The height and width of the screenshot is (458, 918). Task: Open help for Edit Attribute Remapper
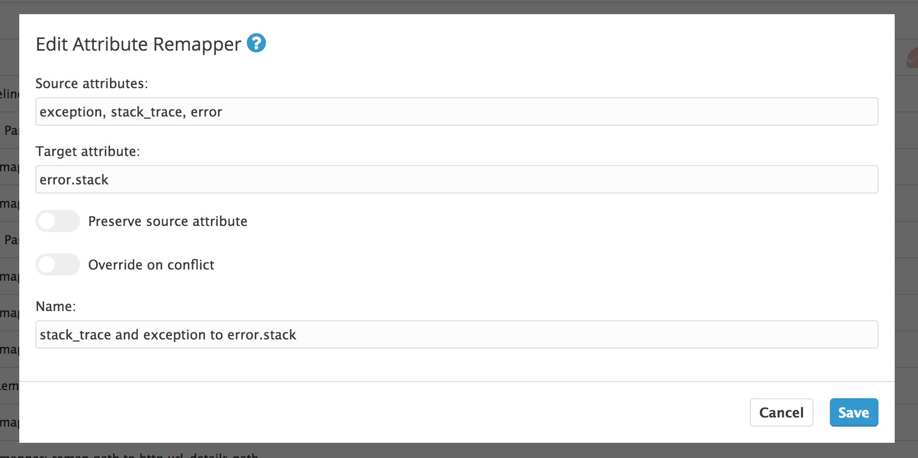coord(257,44)
